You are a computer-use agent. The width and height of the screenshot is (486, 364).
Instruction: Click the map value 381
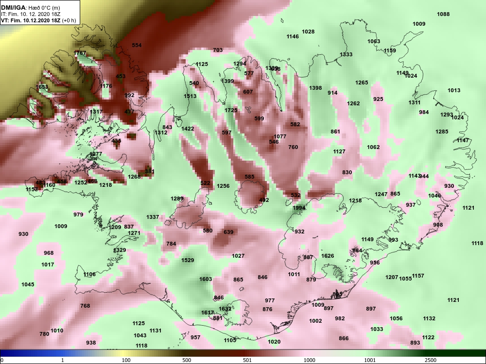[x=150, y=171]
